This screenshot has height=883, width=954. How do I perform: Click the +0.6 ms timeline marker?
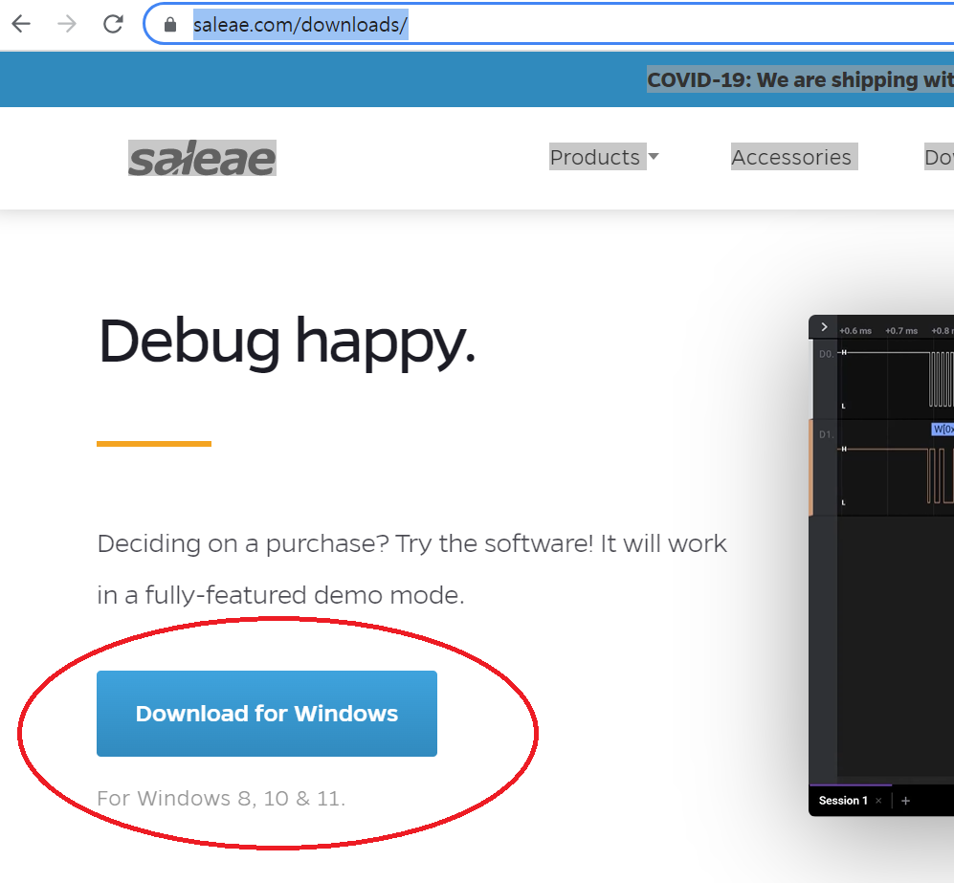click(855, 331)
